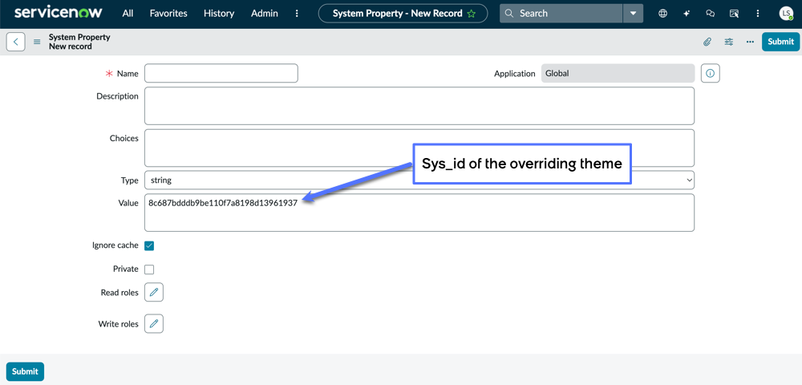The width and height of the screenshot is (802, 385).
Task: Open the image tour icon in header
Action: tap(734, 14)
